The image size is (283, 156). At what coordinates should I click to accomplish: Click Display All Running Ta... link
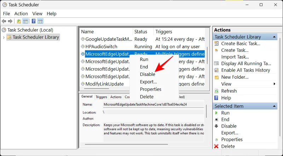246,63
